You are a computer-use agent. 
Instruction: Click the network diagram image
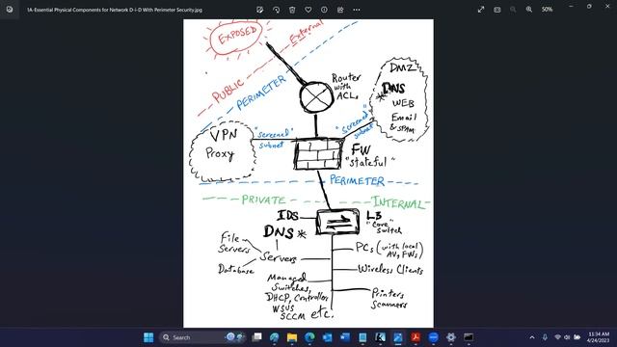tap(308, 173)
